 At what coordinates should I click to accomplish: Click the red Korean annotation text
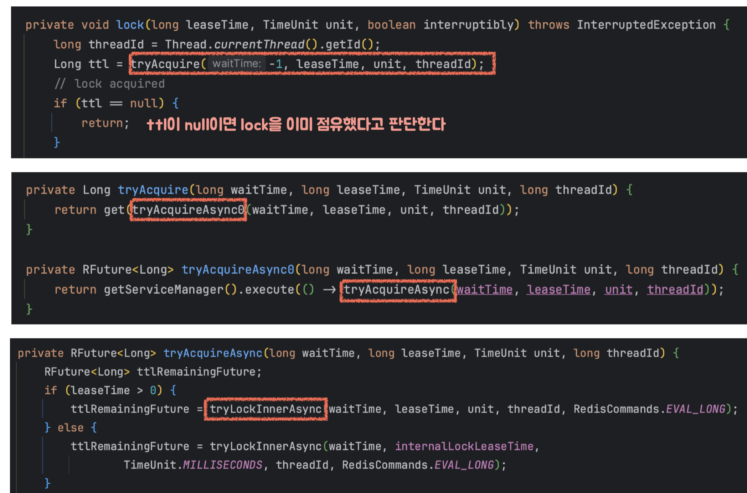pyautogui.click(x=296, y=125)
